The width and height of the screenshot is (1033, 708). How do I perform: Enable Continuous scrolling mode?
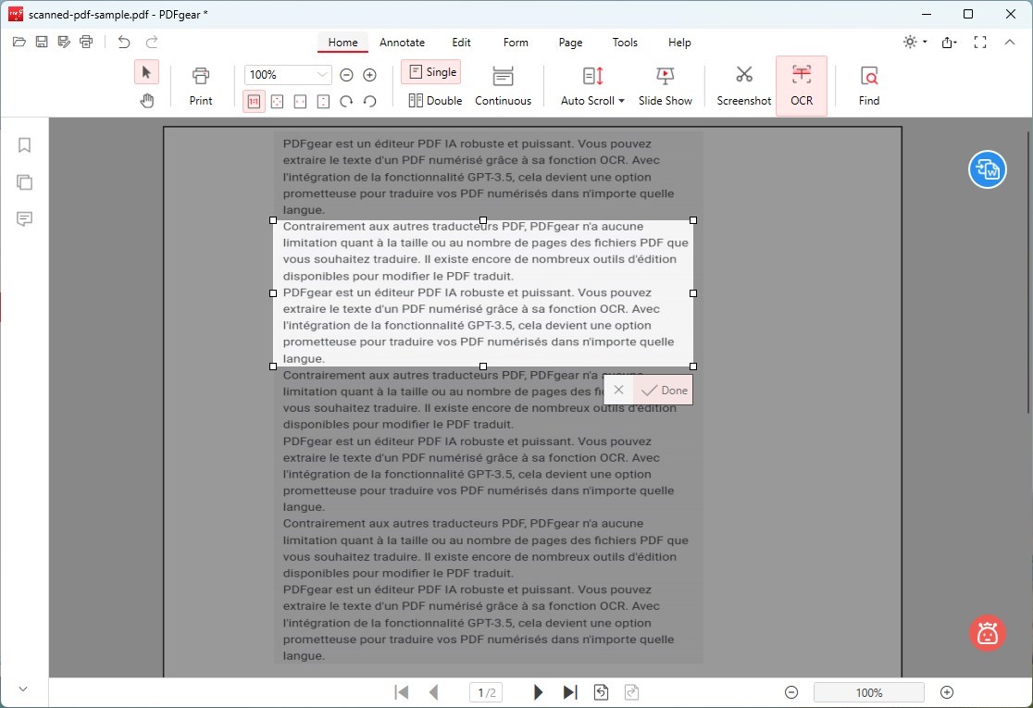503,86
